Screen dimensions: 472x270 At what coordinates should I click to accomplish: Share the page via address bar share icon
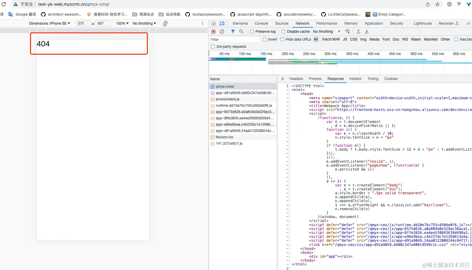pyautogui.click(x=428, y=4)
